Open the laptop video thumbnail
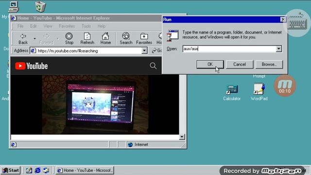Screen dimensions: 311x175 (95, 105)
